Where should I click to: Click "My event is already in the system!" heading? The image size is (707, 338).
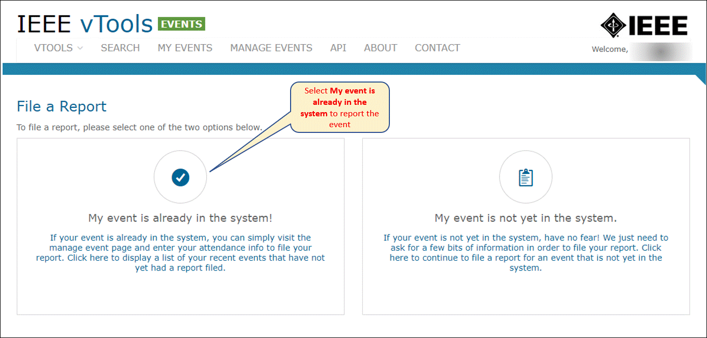[x=180, y=218]
